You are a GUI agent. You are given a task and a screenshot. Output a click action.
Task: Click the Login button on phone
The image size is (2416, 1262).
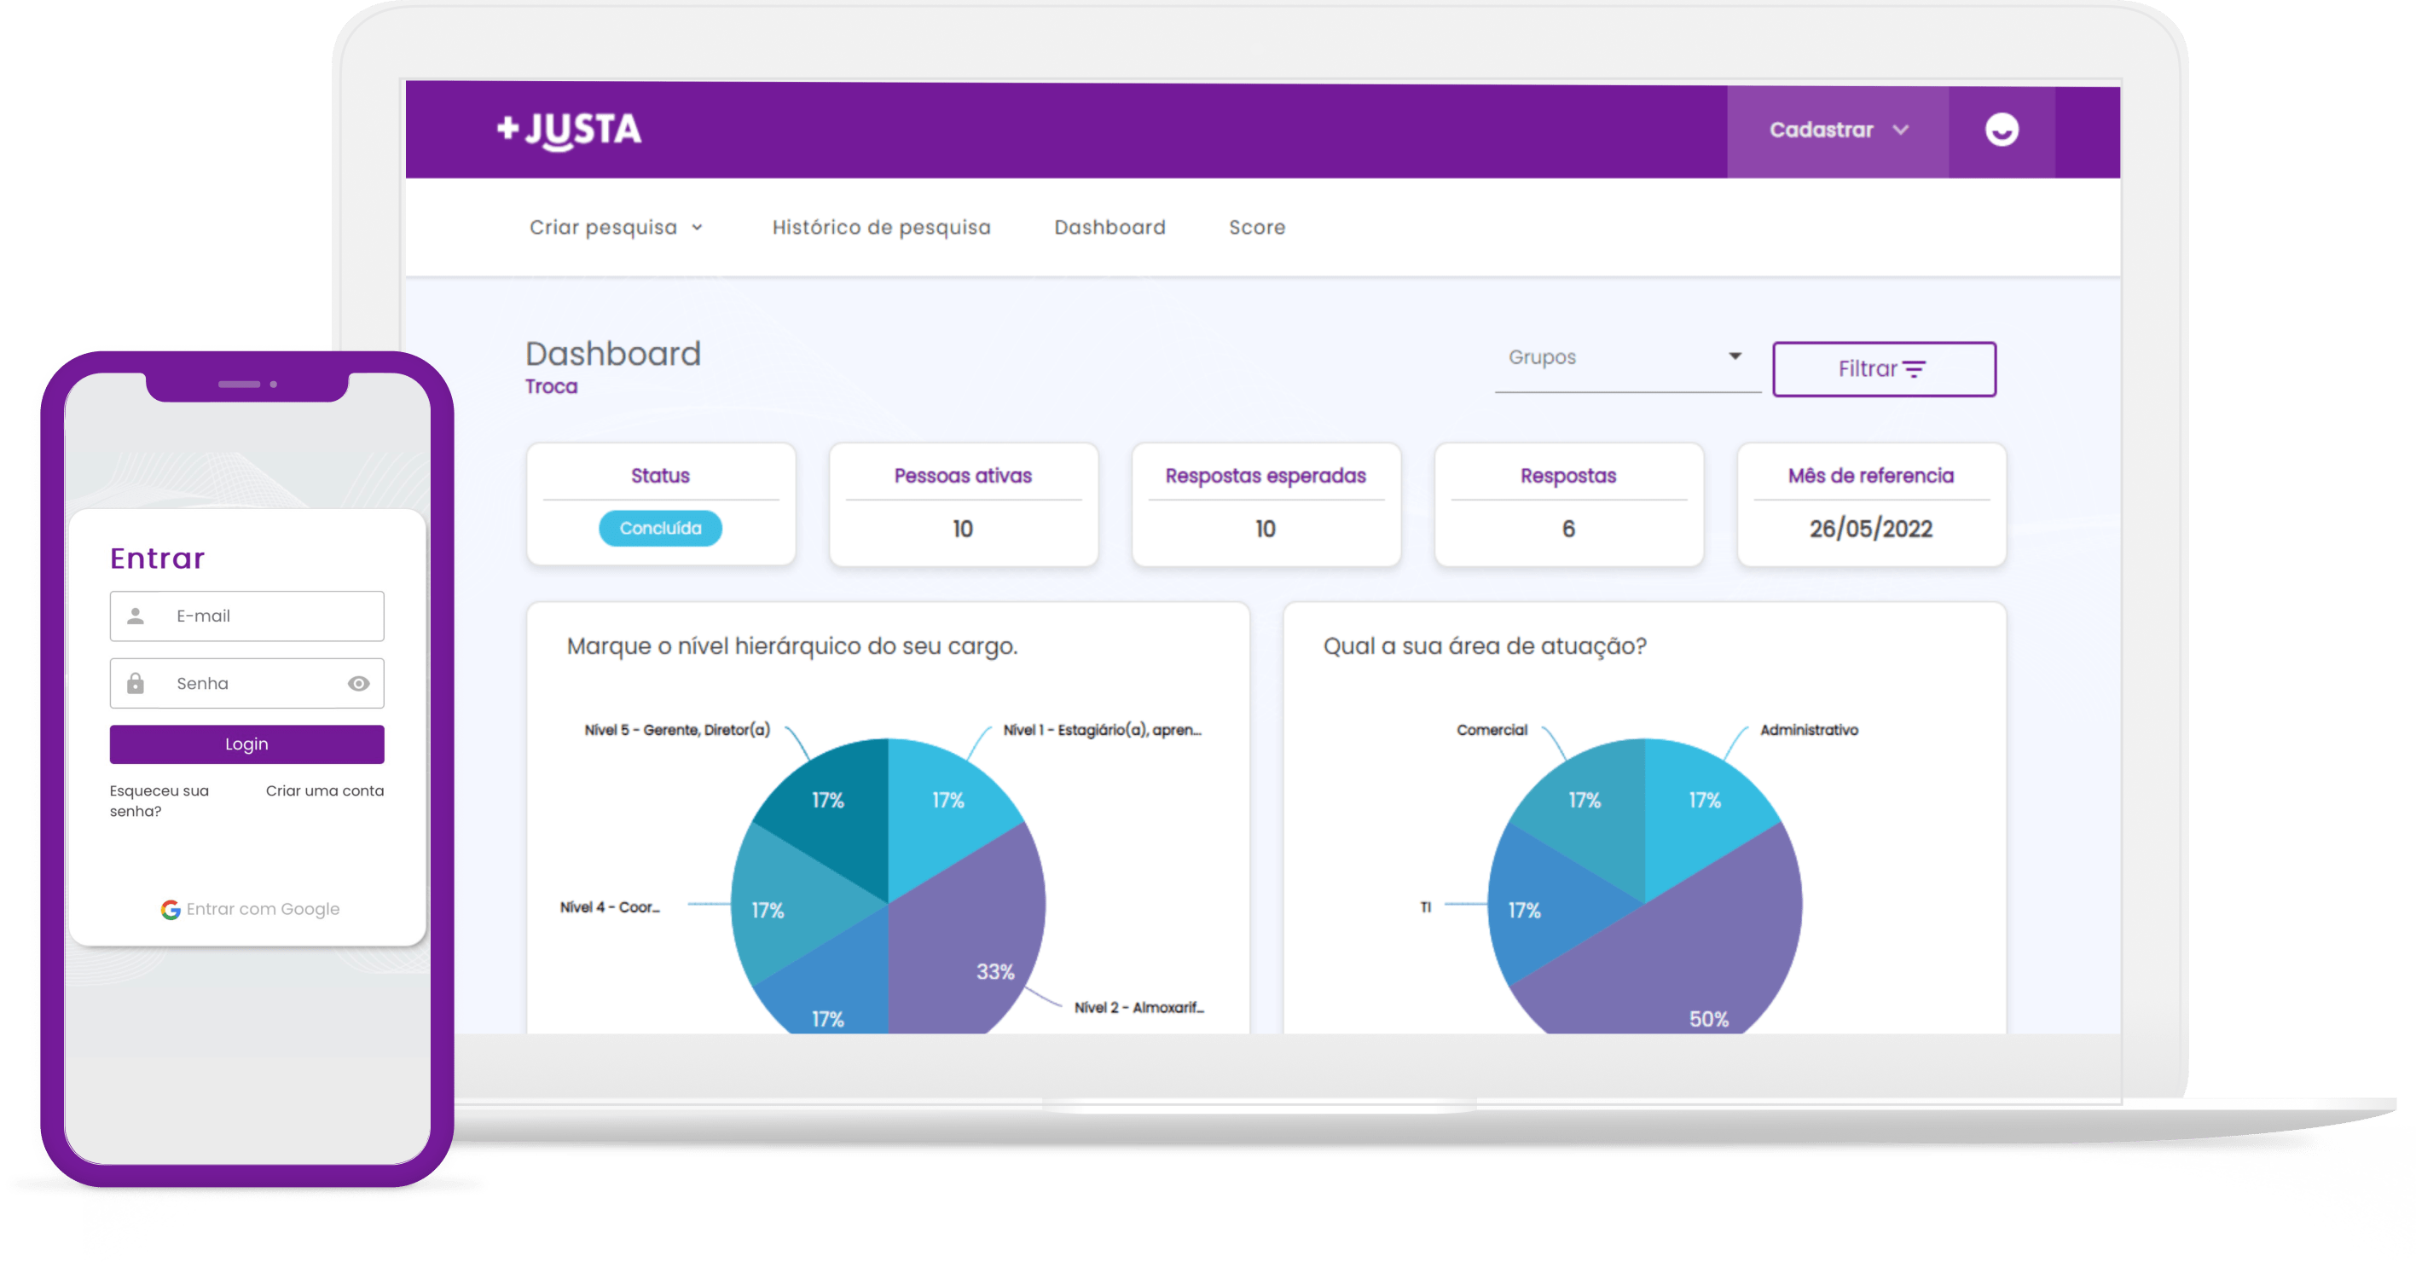246,744
